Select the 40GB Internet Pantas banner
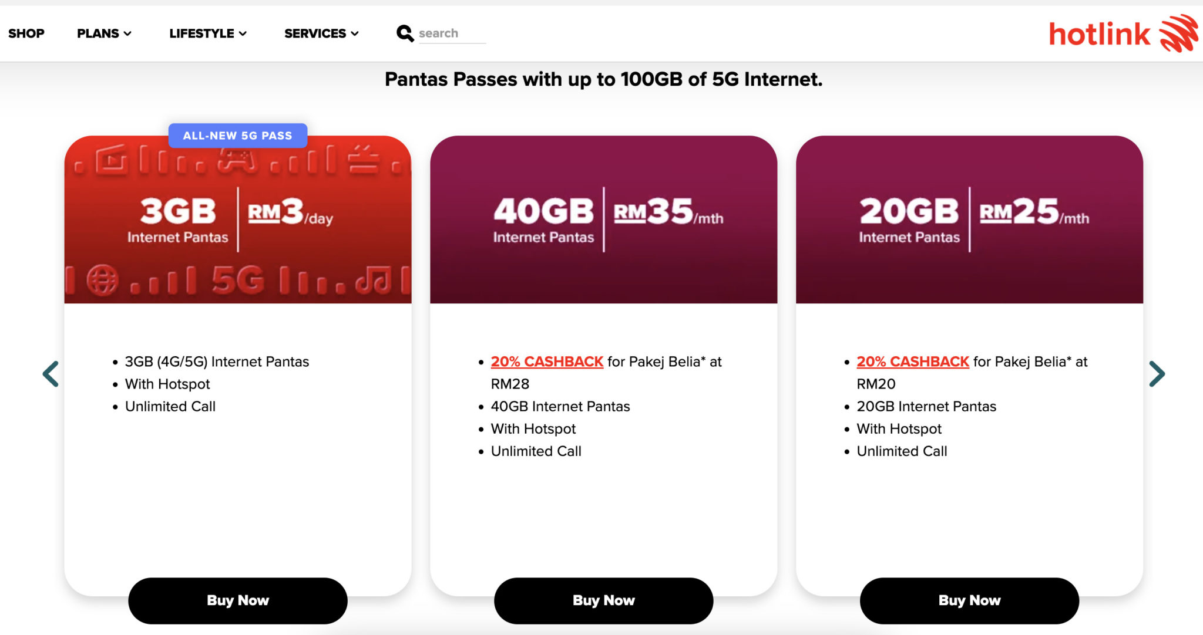This screenshot has height=635, width=1203. pyautogui.click(x=603, y=220)
